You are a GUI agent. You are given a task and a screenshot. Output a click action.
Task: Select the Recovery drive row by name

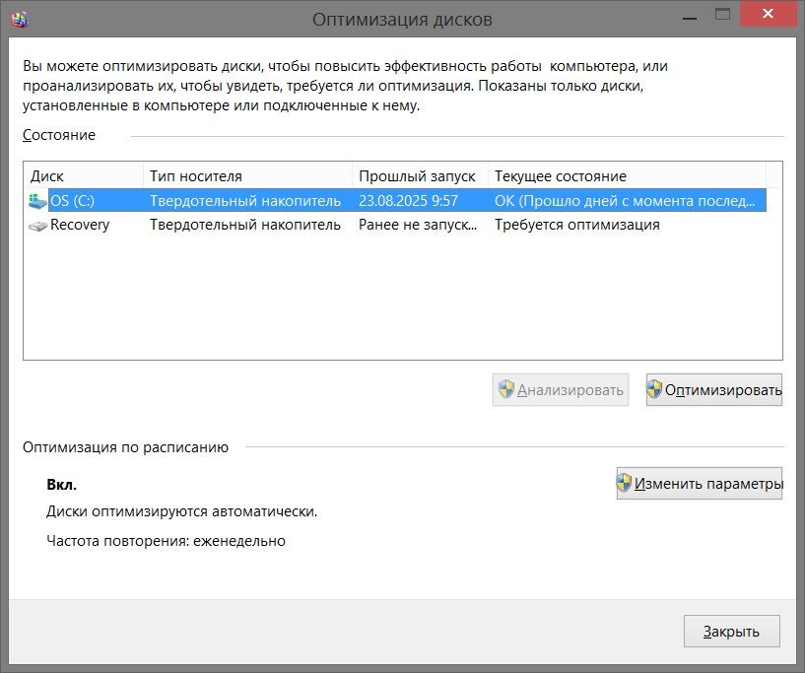(80, 225)
